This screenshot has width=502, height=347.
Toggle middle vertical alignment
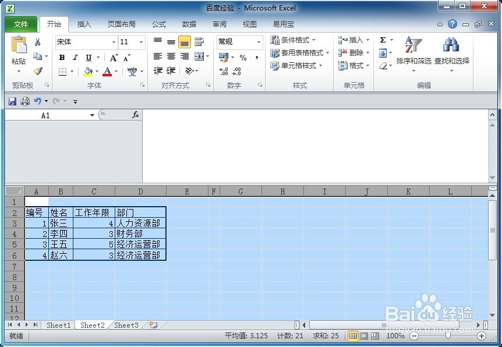click(171, 41)
